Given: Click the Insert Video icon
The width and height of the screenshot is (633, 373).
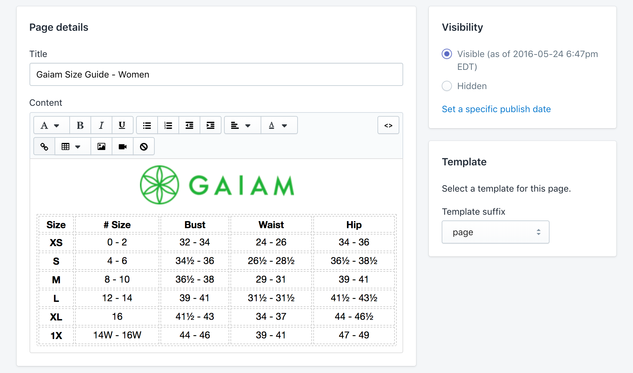Looking at the screenshot, I should click(123, 146).
